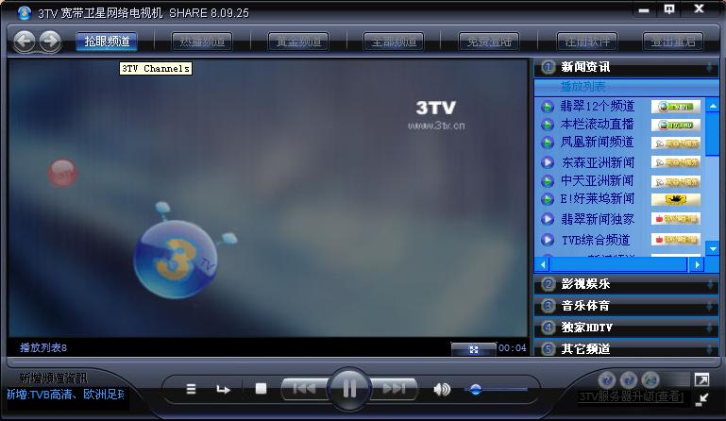
Task: Adjust the volume slider
Action: click(x=477, y=389)
